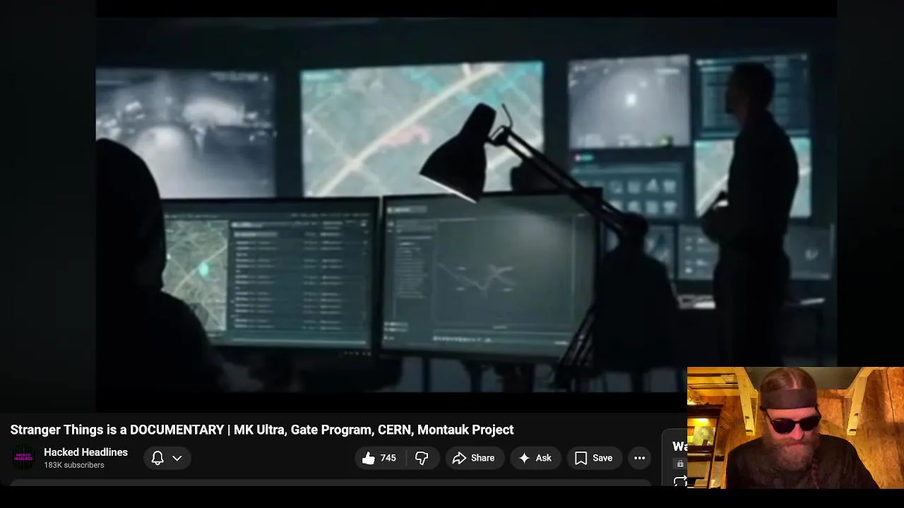Click the video title Stranger Things is a DOCUMENTARY
The width and height of the screenshot is (904, 508).
point(262,430)
